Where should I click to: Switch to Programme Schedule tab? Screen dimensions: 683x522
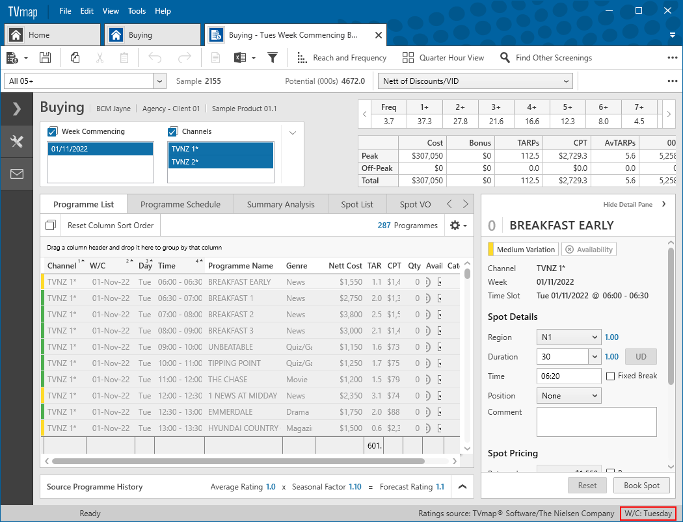(180, 204)
